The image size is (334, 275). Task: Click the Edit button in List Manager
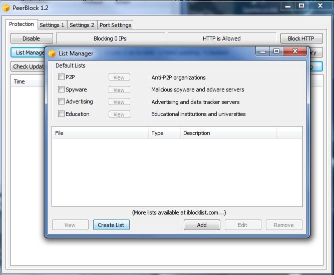tap(243, 225)
